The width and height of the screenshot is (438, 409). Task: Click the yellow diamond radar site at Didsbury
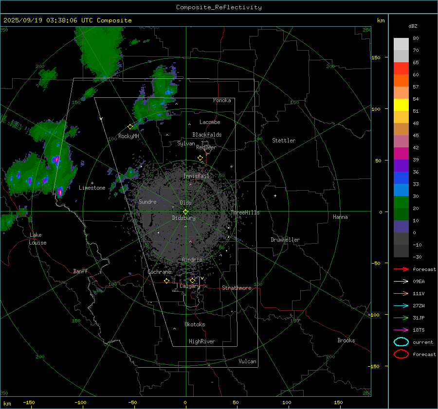(185, 212)
